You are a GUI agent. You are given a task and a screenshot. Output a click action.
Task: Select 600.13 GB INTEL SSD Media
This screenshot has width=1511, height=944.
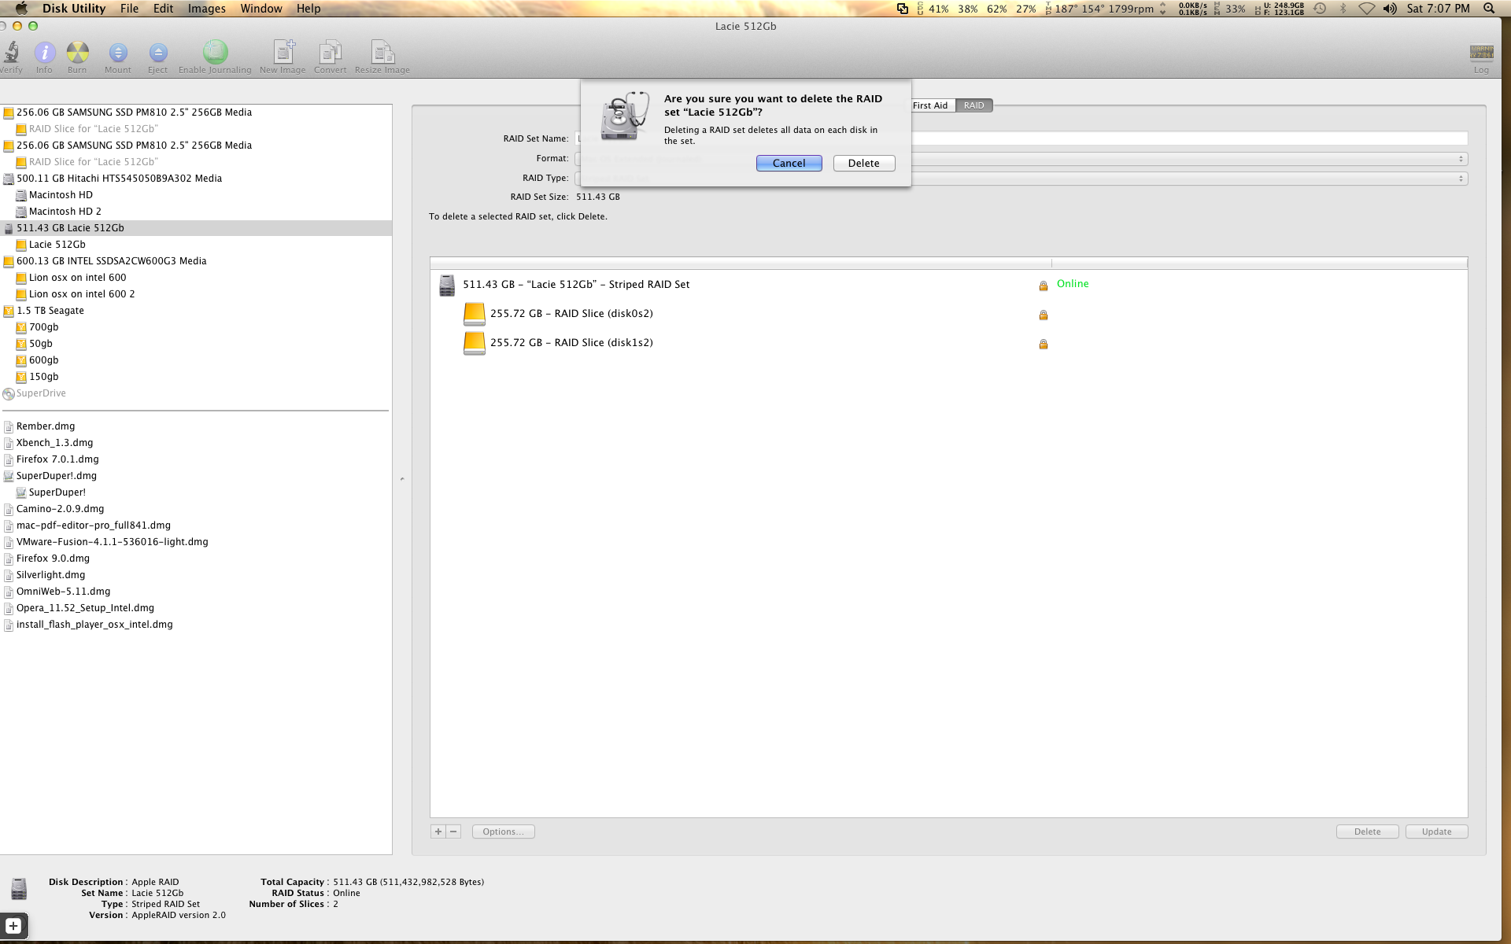111,261
